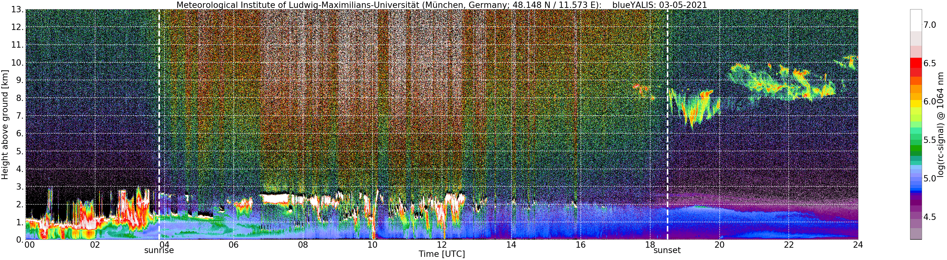Click the colorbar '5.5' value label
The width and height of the screenshot is (947, 260).
tap(930, 140)
